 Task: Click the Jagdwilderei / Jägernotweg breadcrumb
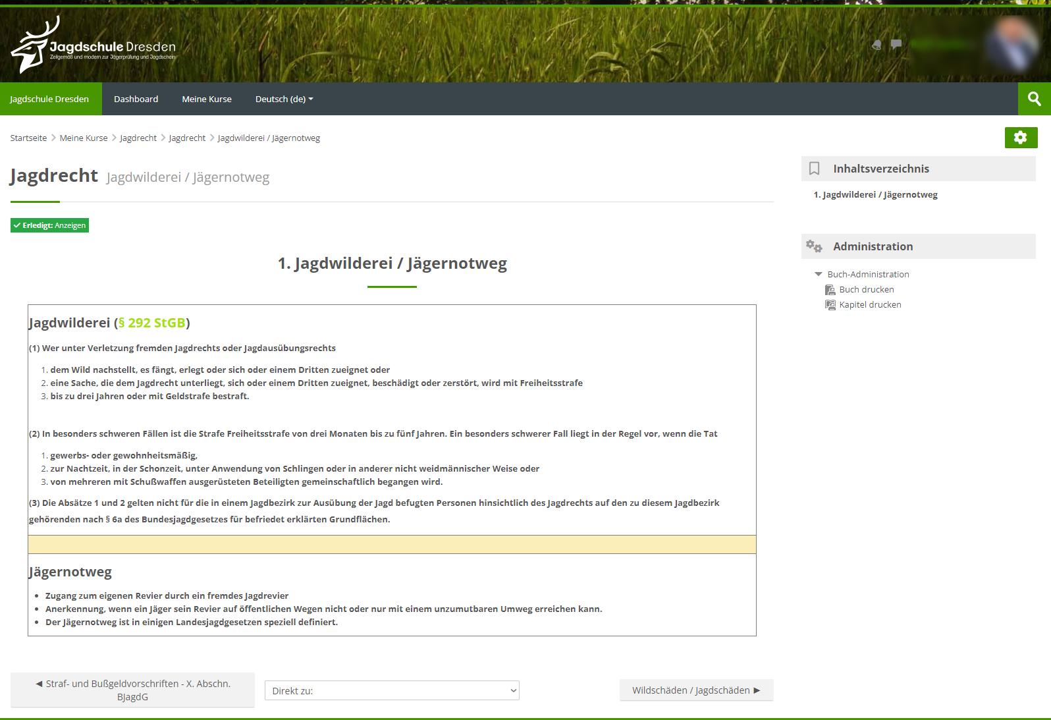click(269, 138)
